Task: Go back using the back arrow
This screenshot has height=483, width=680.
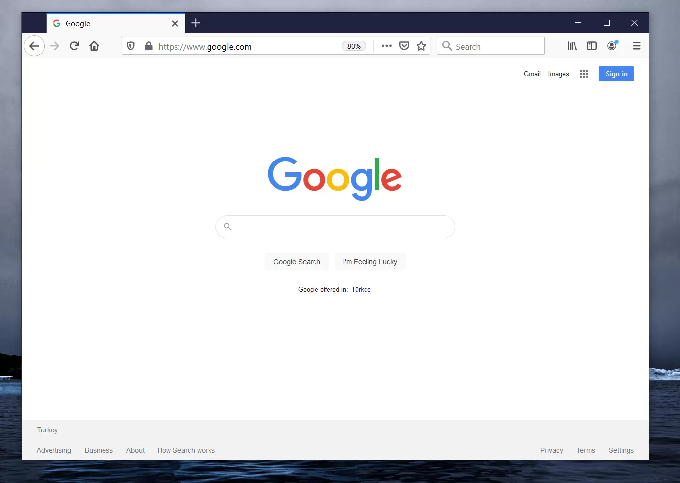Action: pos(34,46)
